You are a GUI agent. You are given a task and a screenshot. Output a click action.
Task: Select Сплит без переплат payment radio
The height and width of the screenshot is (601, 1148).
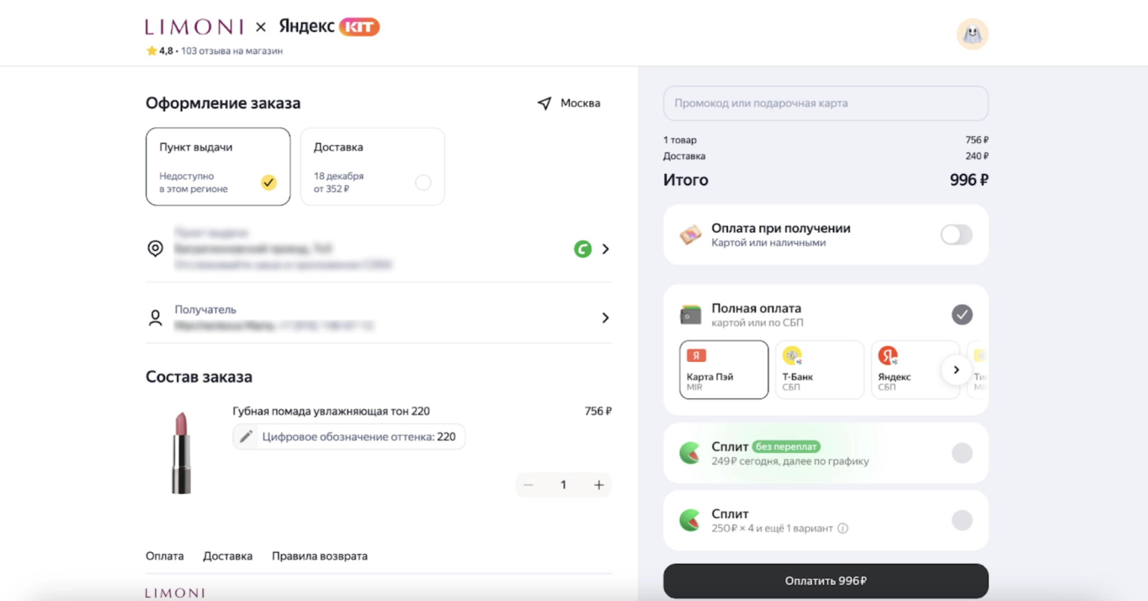962,453
